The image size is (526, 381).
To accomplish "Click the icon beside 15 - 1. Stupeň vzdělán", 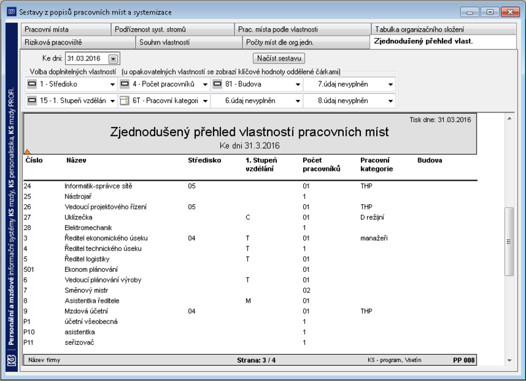I will pyautogui.click(x=32, y=101).
